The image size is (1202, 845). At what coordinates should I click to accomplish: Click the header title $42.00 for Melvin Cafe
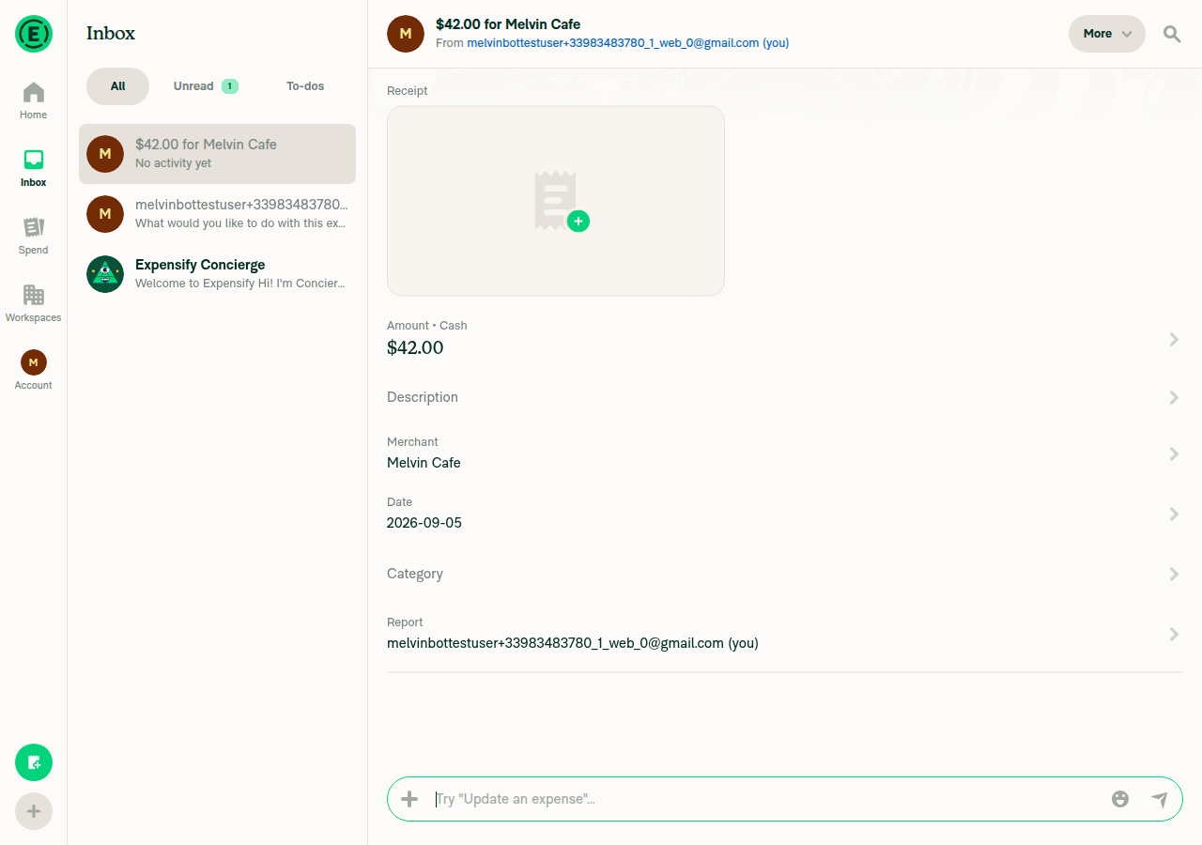[508, 24]
